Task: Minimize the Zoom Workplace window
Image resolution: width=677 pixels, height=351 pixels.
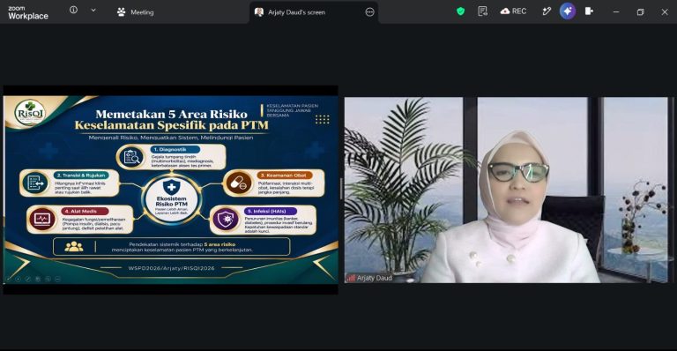Action: (x=616, y=12)
